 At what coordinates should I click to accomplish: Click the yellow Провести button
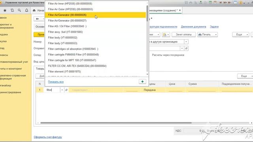(39, 34)
